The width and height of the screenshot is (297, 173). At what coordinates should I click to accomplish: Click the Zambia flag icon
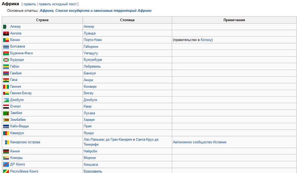click(x=6, y=113)
